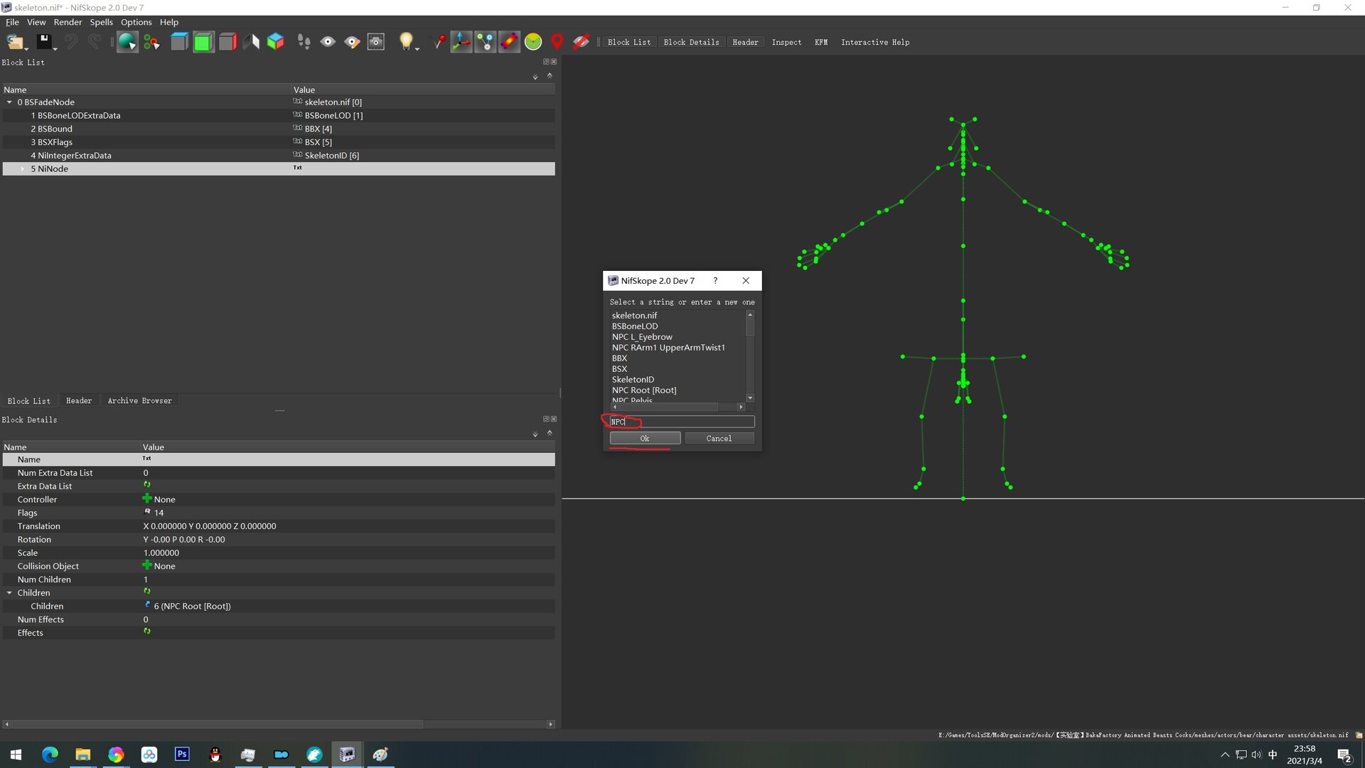Open File Explorer from the taskbar

83,754
